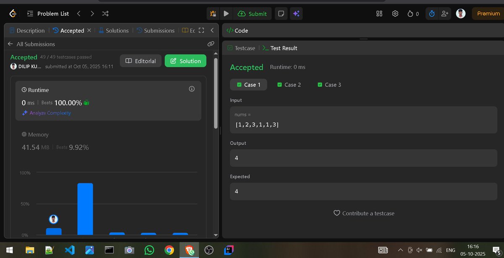Open Notepad++ from the taskbar
The image size is (504, 258).
50,250
